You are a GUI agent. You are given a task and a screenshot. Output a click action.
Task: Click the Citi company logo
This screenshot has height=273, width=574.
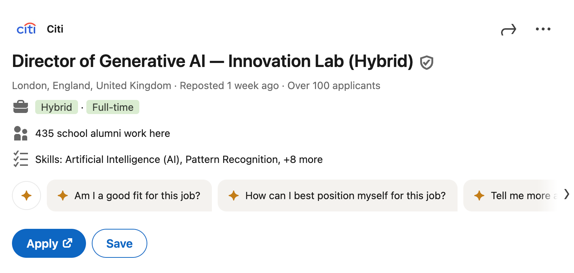click(26, 29)
